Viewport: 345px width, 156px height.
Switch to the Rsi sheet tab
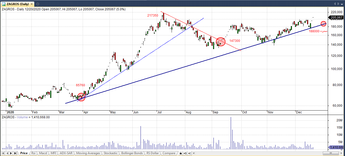click(33, 153)
